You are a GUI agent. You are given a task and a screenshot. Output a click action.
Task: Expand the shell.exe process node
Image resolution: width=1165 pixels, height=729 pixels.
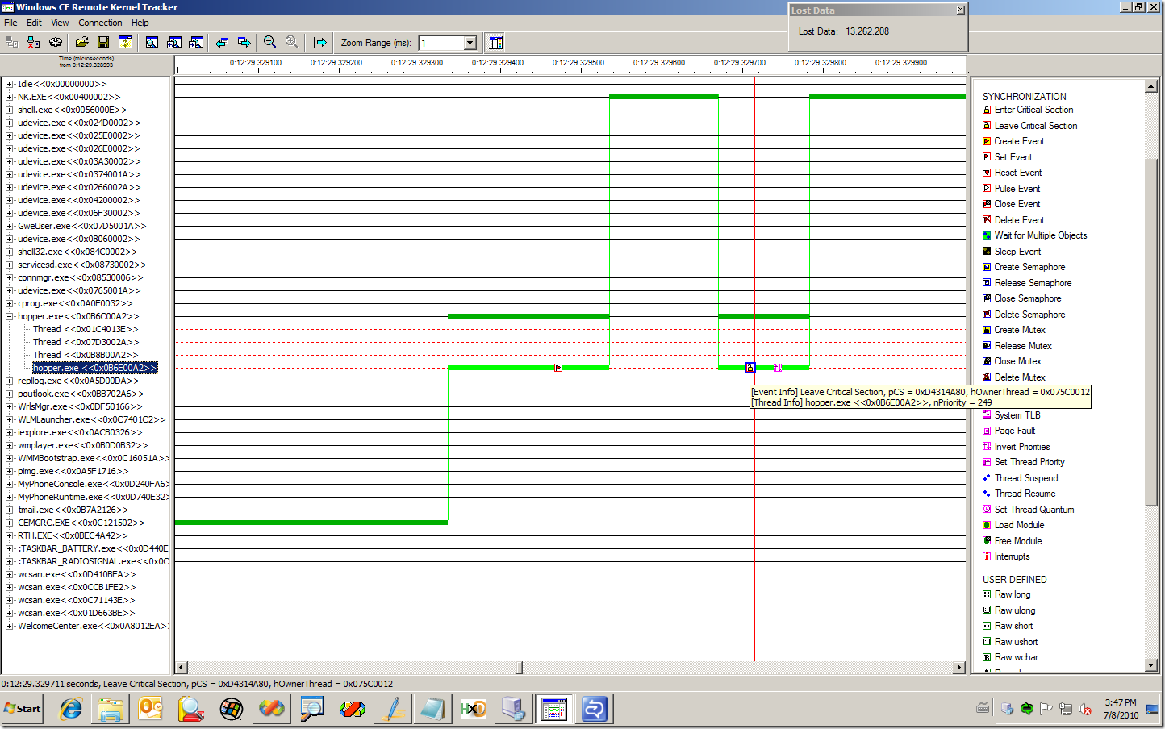tap(9, 110)
